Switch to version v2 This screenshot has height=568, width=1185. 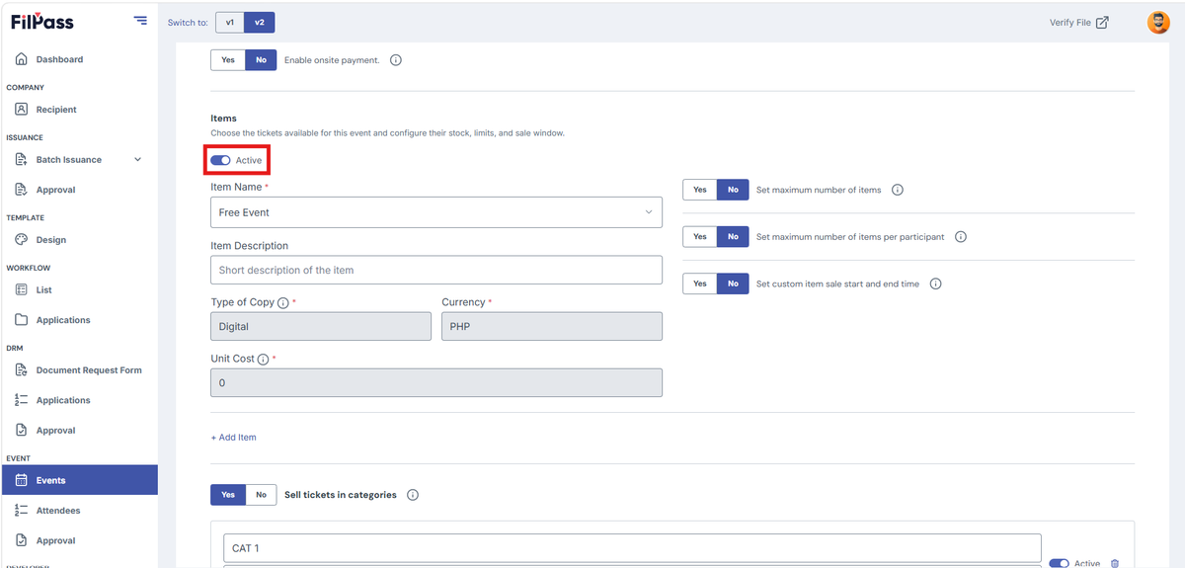coord(259,22)
